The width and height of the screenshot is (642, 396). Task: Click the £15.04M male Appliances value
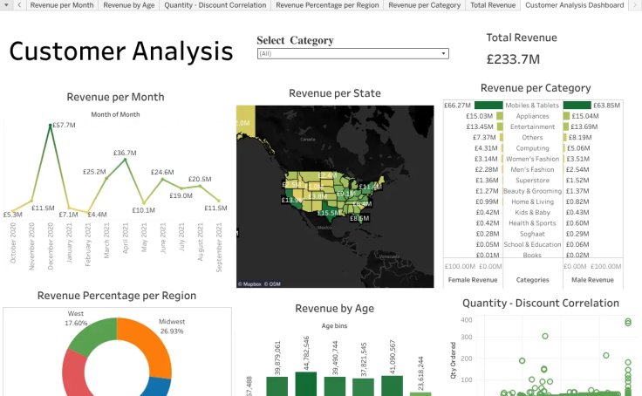(585, 116)
